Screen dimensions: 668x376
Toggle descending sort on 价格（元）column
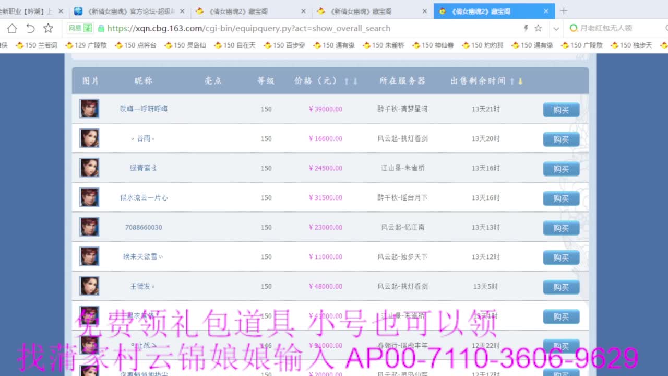point(354,81)
